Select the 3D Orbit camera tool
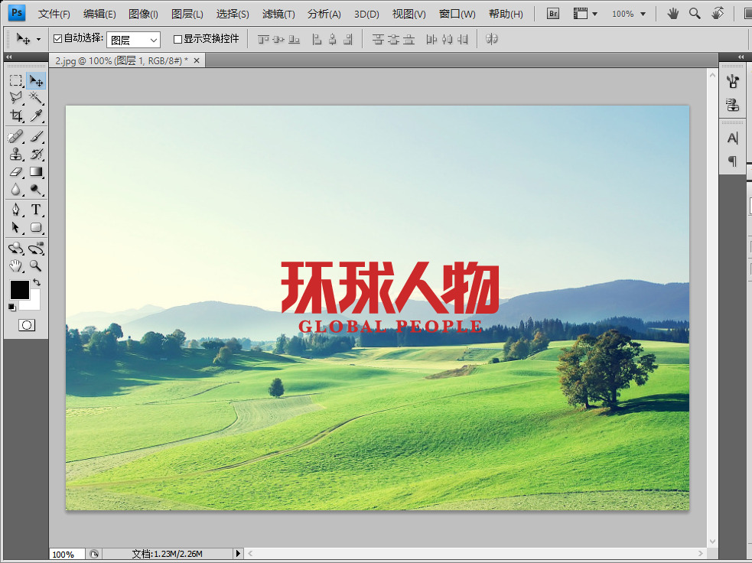Screen dimensions: 752x563 pyautogui.click(x=36, y=248)
